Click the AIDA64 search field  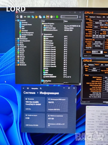[x=69, y=17]
